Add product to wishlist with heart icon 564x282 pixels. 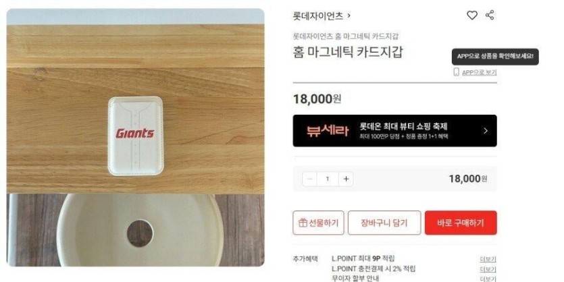[472, 16]
